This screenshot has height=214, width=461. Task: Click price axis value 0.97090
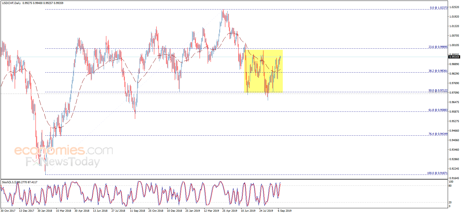[454, 93]
